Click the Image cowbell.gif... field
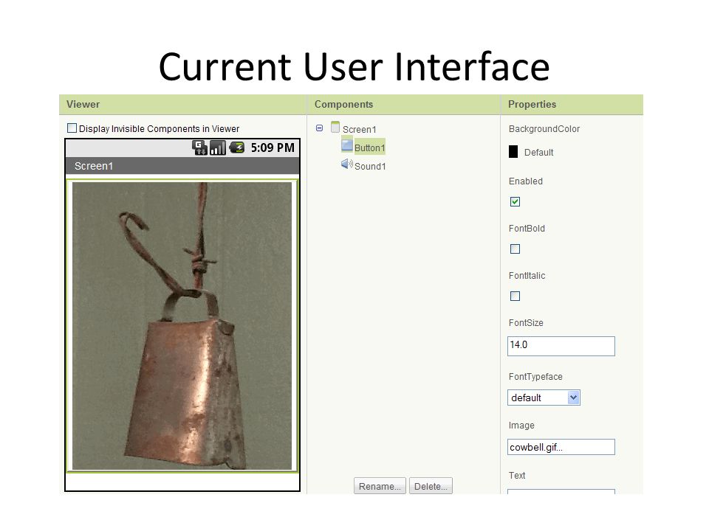The height and width of the screenshot is (531, 709). point(561,447)
